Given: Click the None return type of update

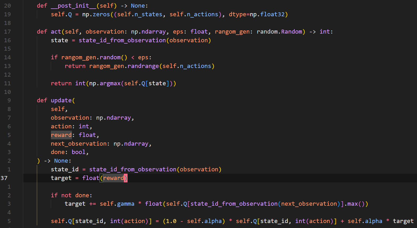Looking at the screenshot, I should pos(61,161).
